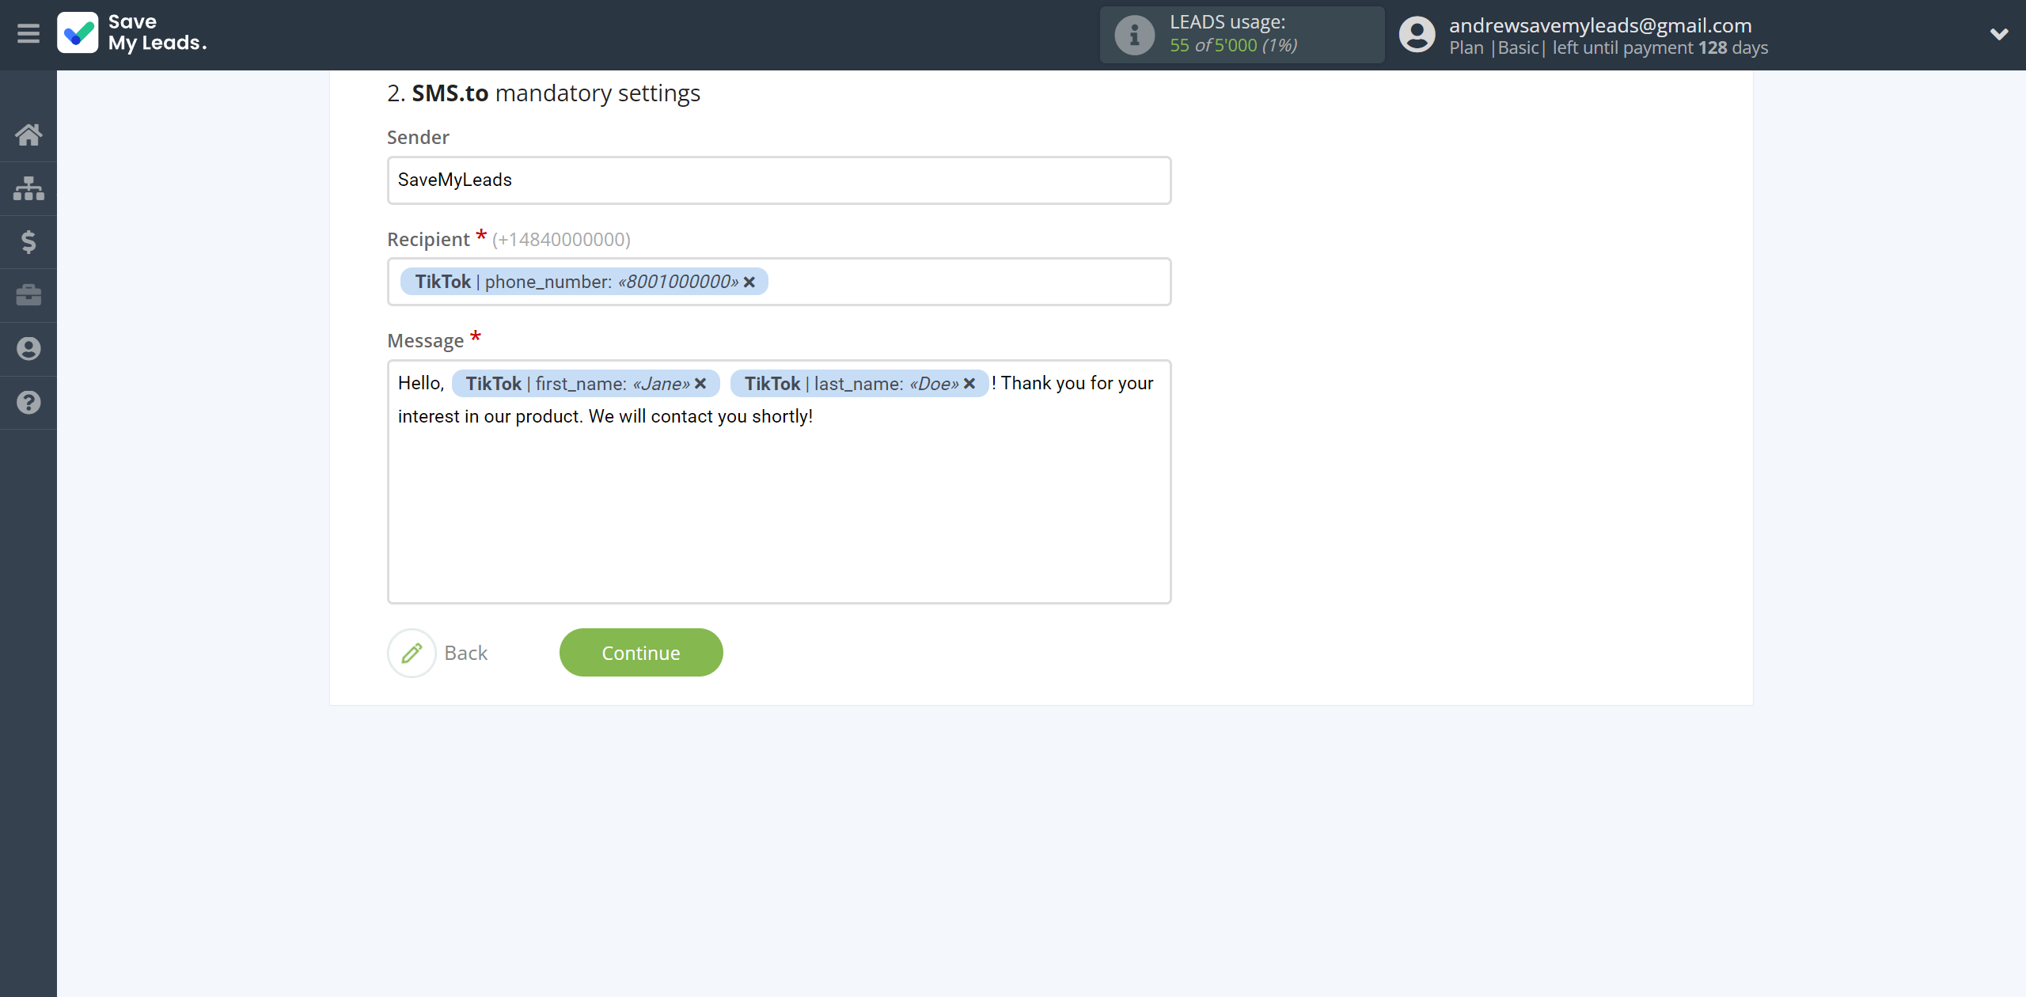The width and height of the screenshot is (2026, 997).
Task: Click the Continue button
Action: 641,653
